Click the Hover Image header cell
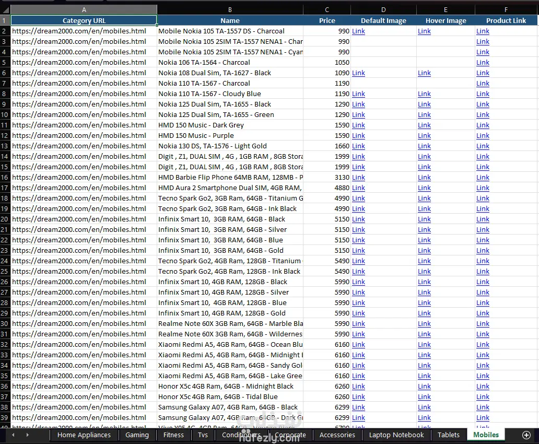This screenshot has height=444, width=539. [446, 21]
